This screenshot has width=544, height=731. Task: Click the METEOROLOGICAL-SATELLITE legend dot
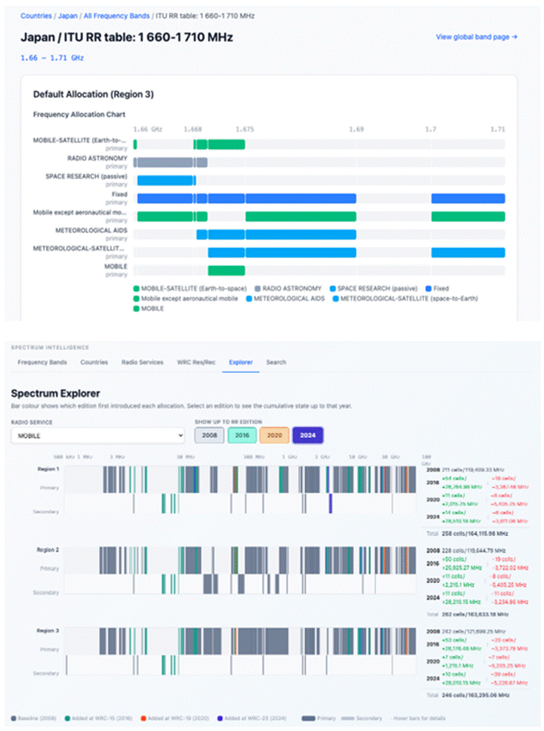(335, 299)
